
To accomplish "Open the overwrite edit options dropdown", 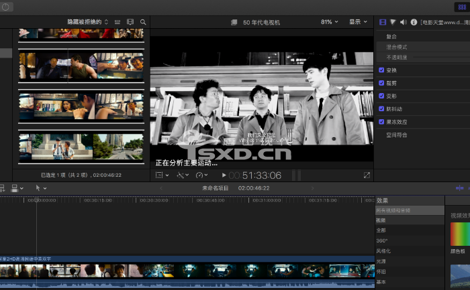I will click(17, 188).
